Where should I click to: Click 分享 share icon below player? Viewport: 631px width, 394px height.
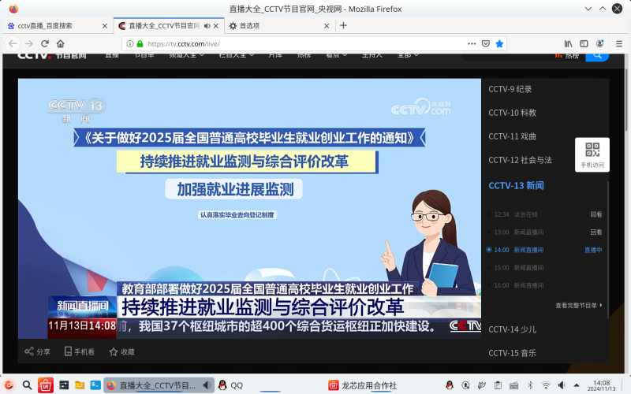tap(37, 351)
